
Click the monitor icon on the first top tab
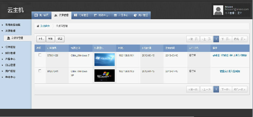point(36,15)
